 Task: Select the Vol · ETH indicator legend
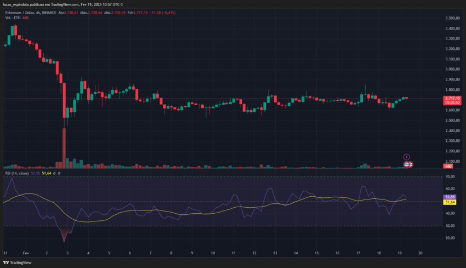[13, 18]
